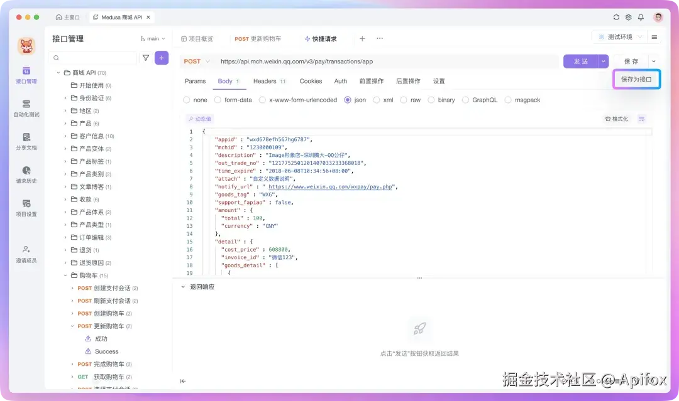
Task: Click the request URL input field
Action: coord(377,61)
